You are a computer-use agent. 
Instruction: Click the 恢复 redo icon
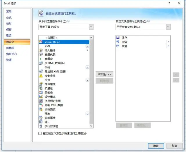pyautogui.click(x=118, y=46)
